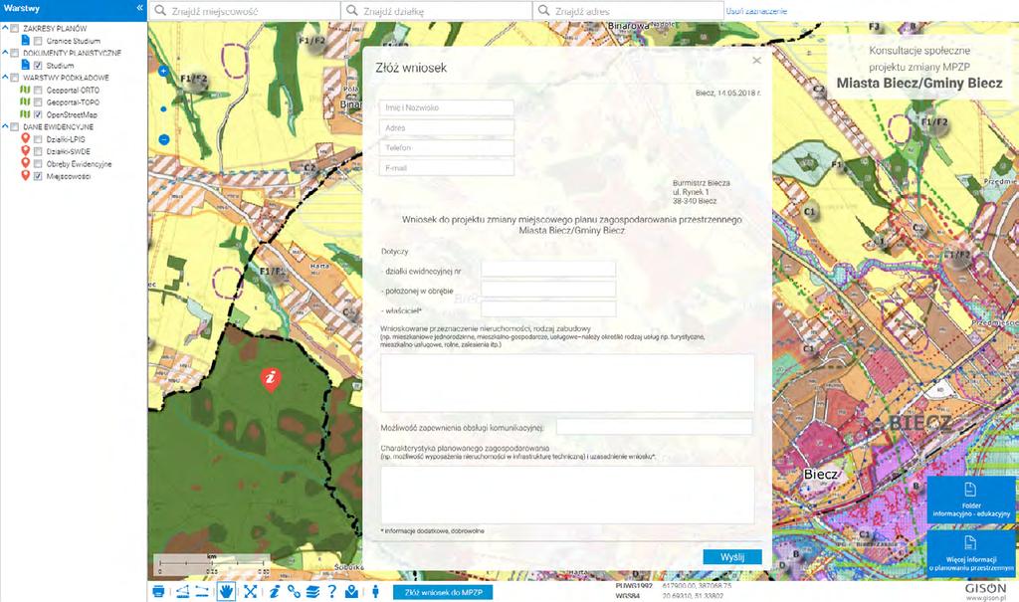Zoom in with the plus map button
Viewport: 1019px width, 602px height.
[x=164, y=72]
